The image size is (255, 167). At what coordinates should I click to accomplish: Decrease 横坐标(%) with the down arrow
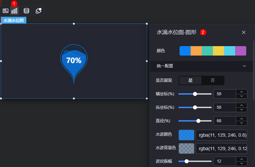click(x=242, y=96)
